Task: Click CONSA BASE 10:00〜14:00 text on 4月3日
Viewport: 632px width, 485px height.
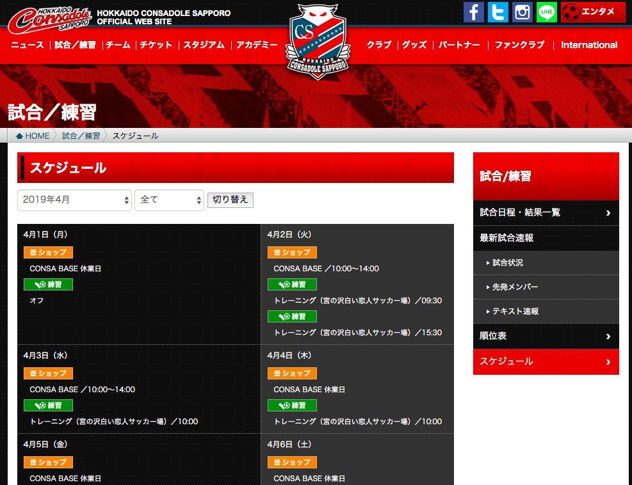Action: coord(82,390)
